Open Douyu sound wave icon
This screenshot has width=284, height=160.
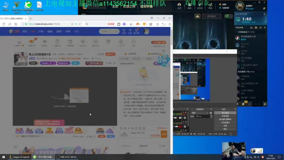(x=45, y=42)
